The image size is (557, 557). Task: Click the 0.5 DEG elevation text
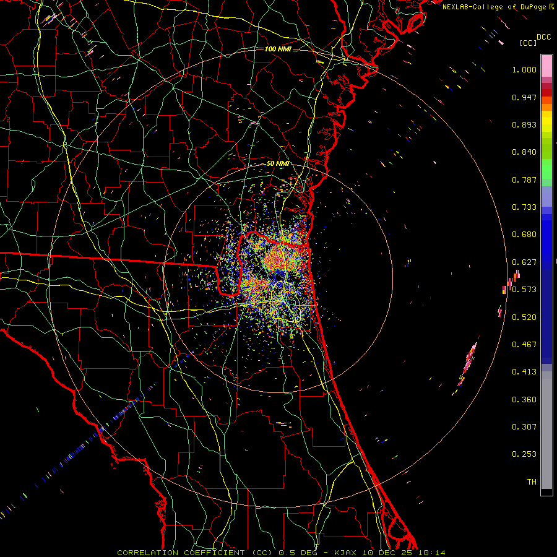[299, 553]
